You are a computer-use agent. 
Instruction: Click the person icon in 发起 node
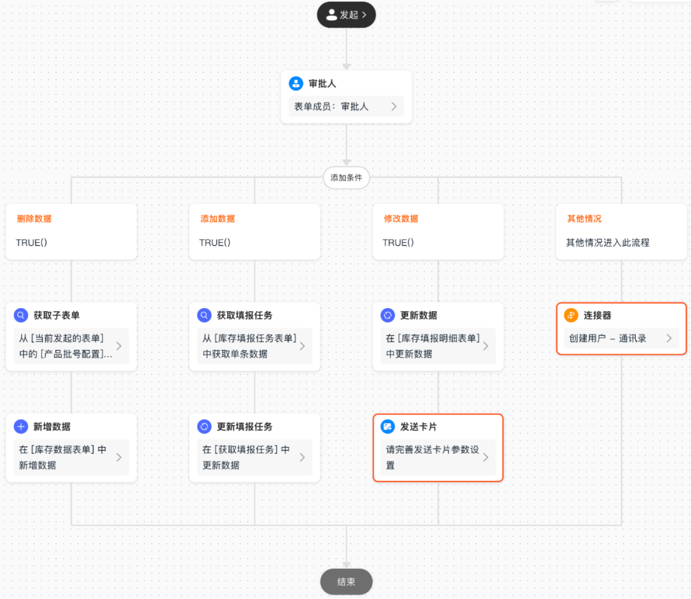(331, 15)
